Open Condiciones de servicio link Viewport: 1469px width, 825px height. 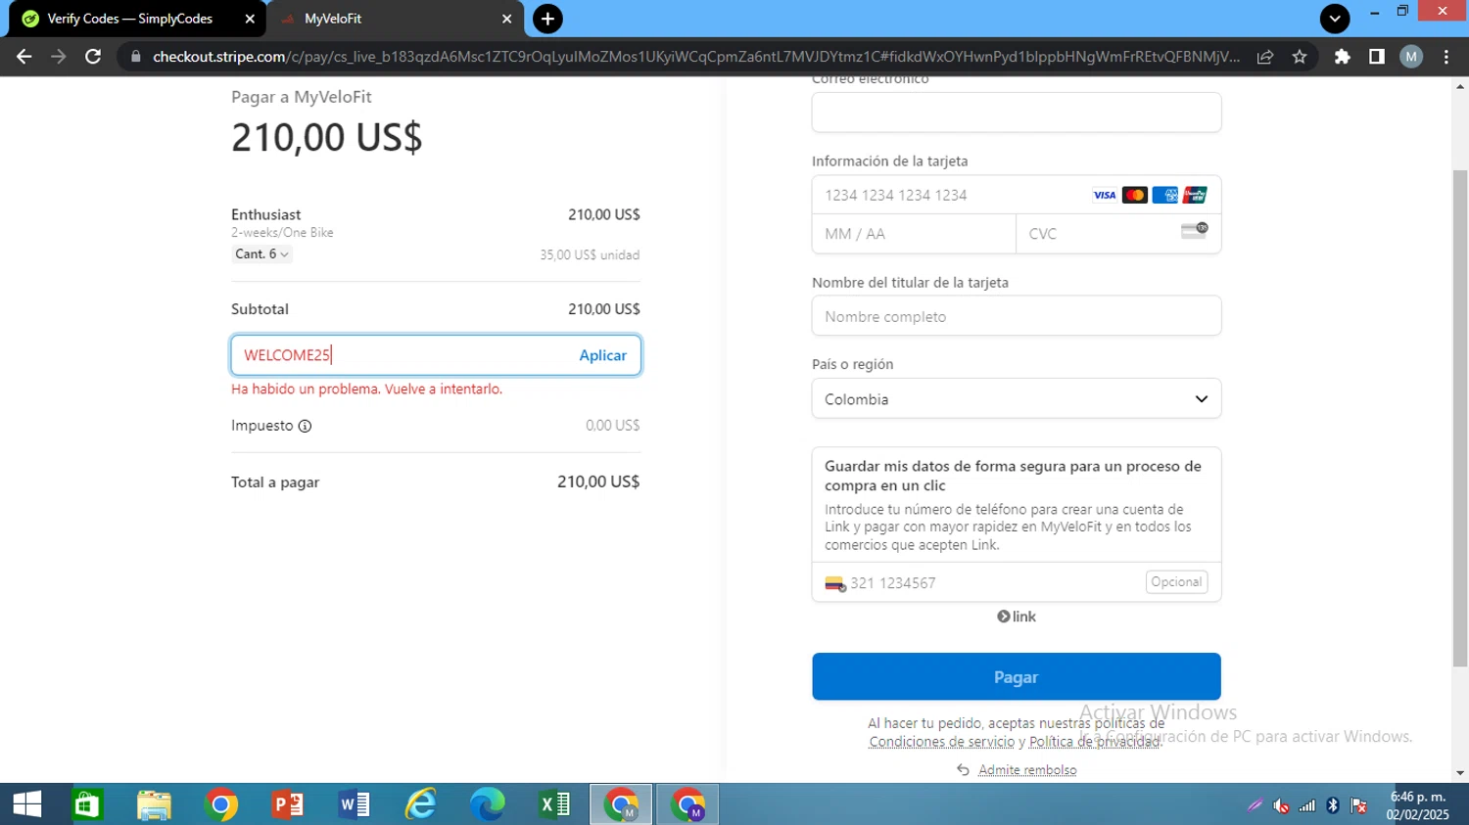click(x=941, y=742)
